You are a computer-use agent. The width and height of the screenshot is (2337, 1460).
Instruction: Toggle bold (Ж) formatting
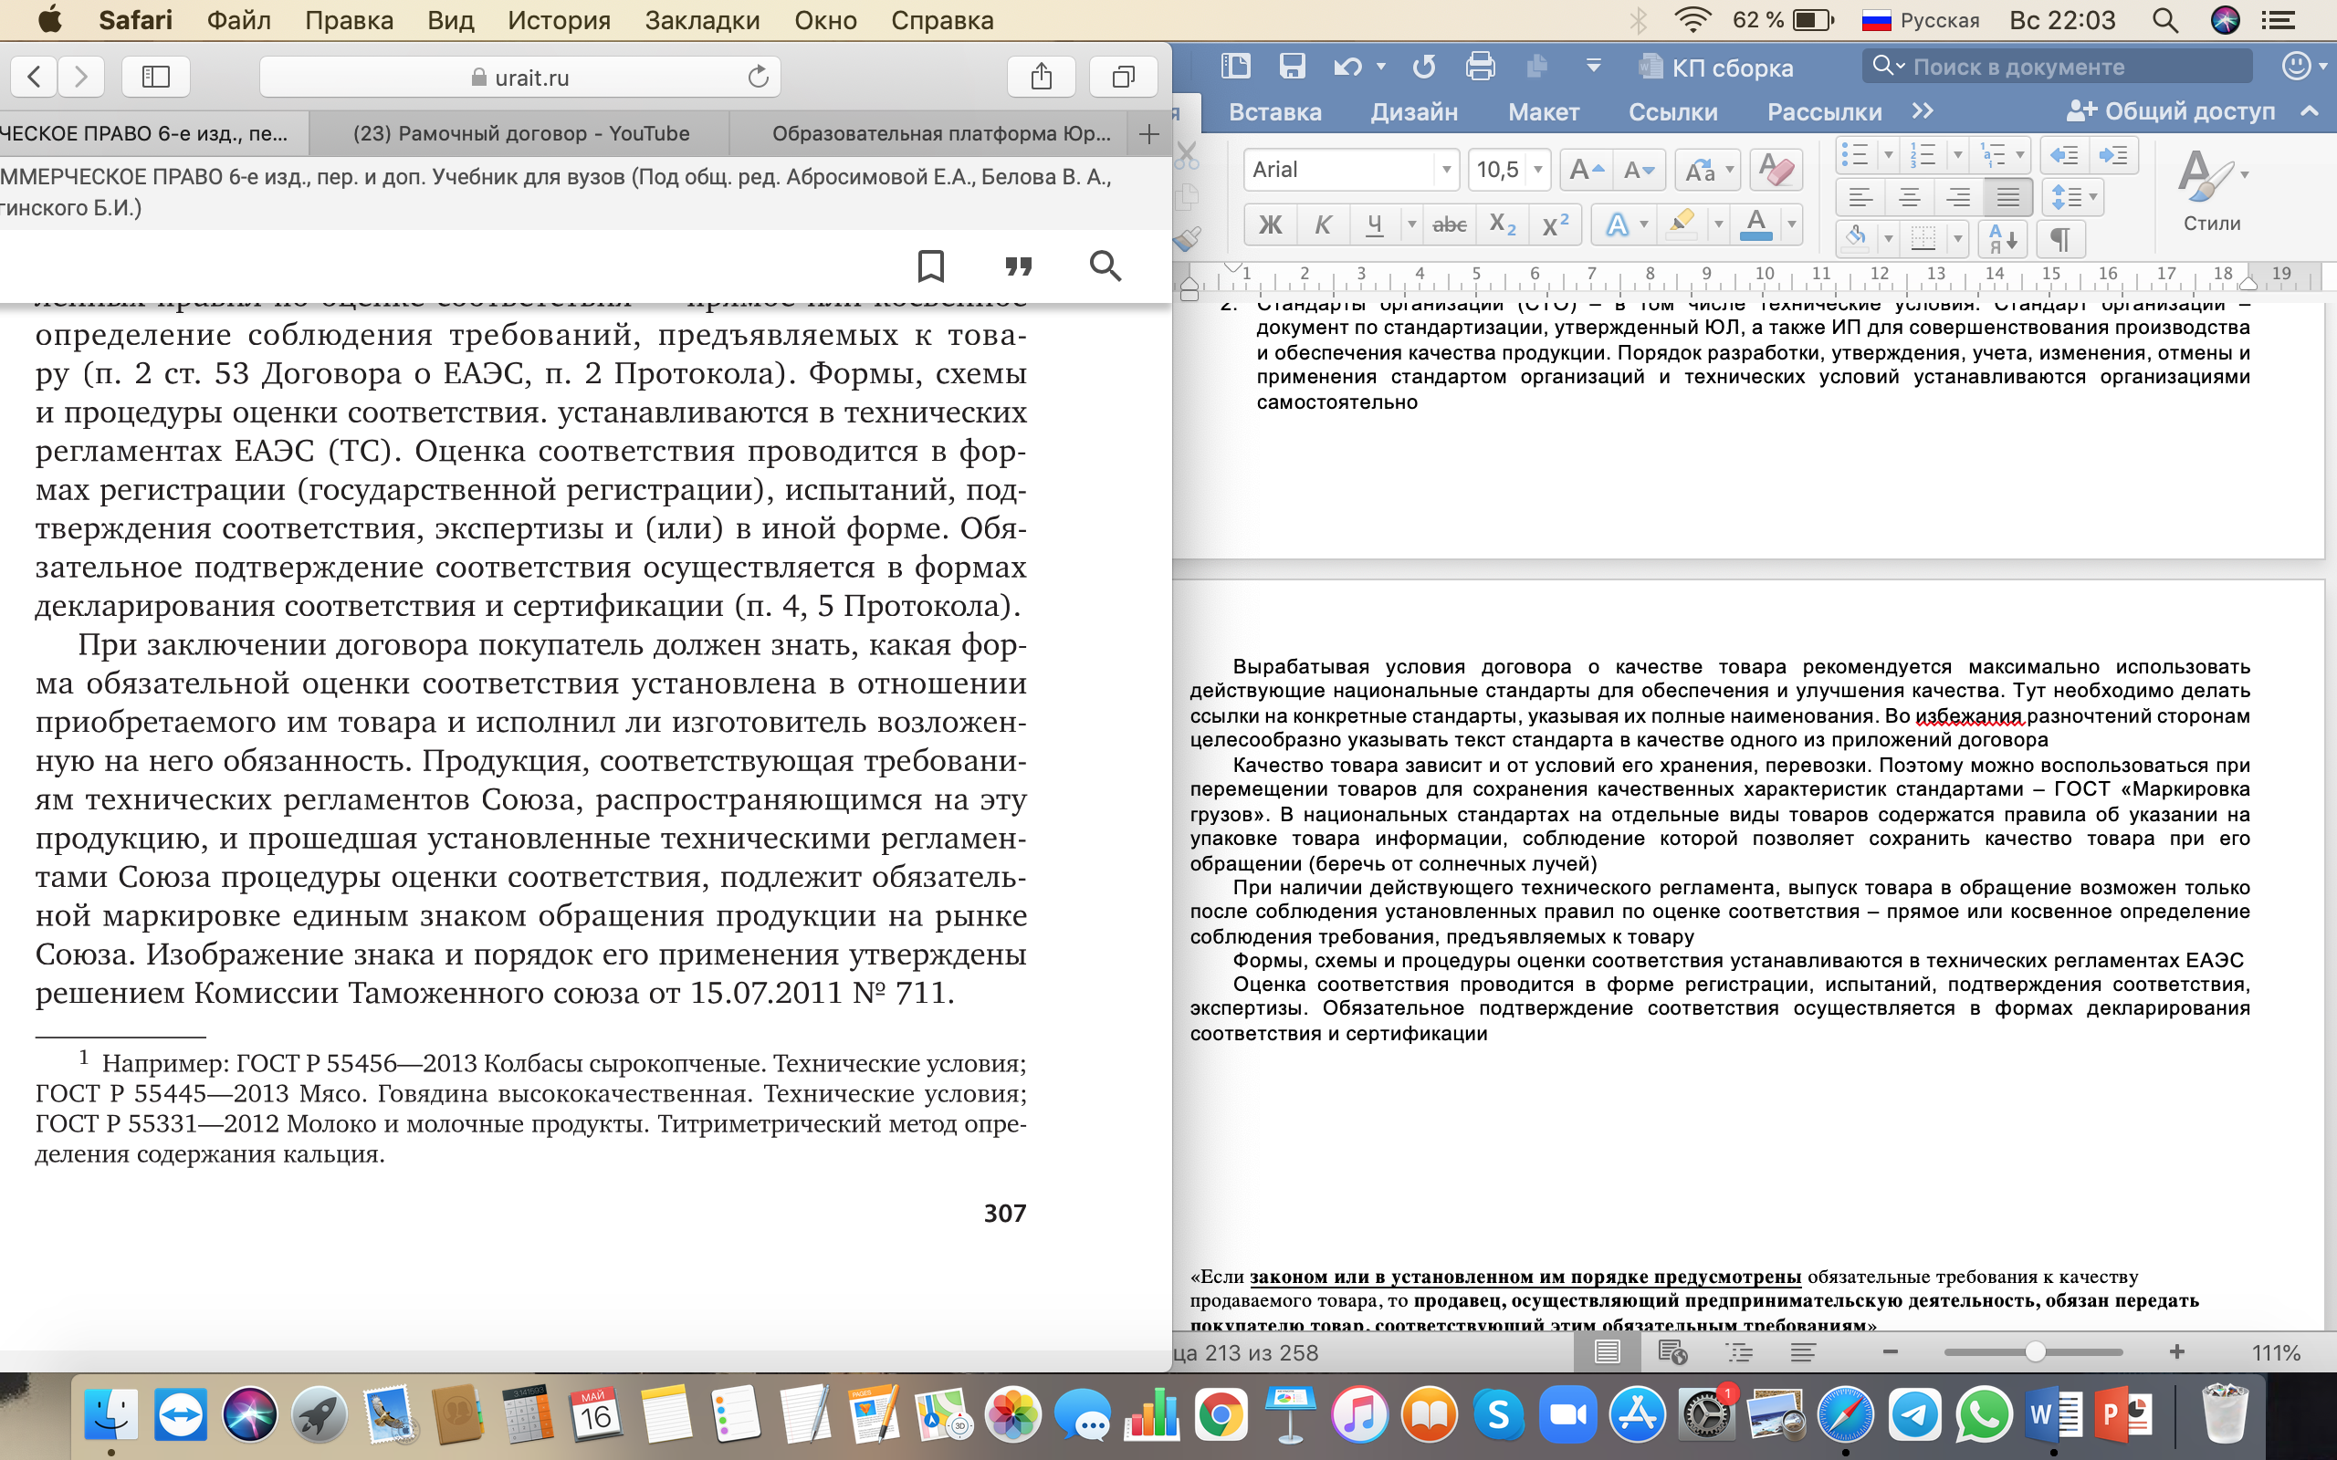click(x=1270, y=225)
